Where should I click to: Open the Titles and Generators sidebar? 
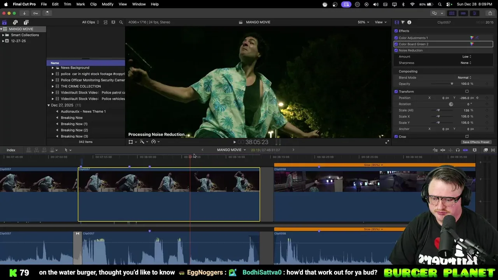(26, 22)
